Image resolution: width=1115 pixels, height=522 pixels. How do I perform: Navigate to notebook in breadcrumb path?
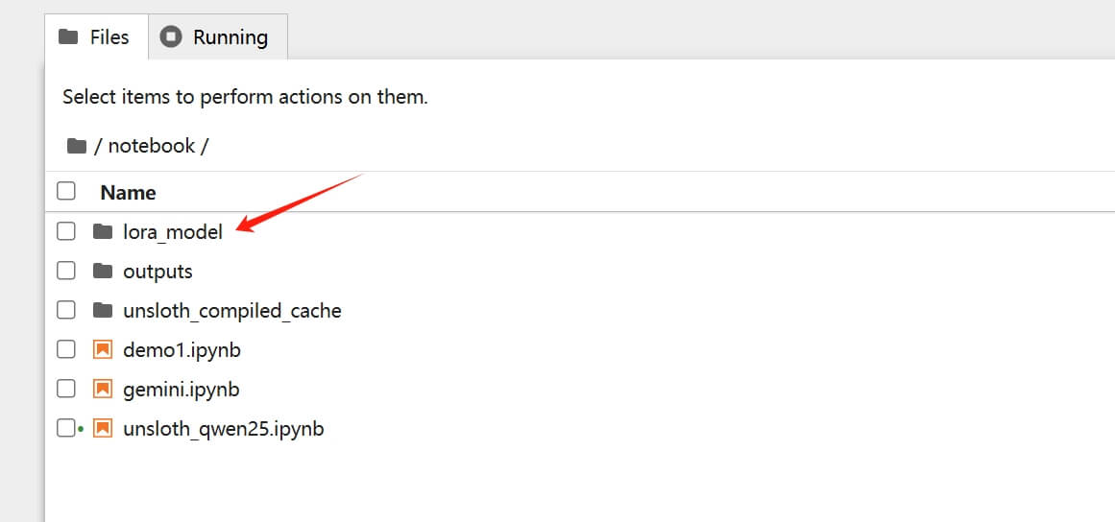152,146
